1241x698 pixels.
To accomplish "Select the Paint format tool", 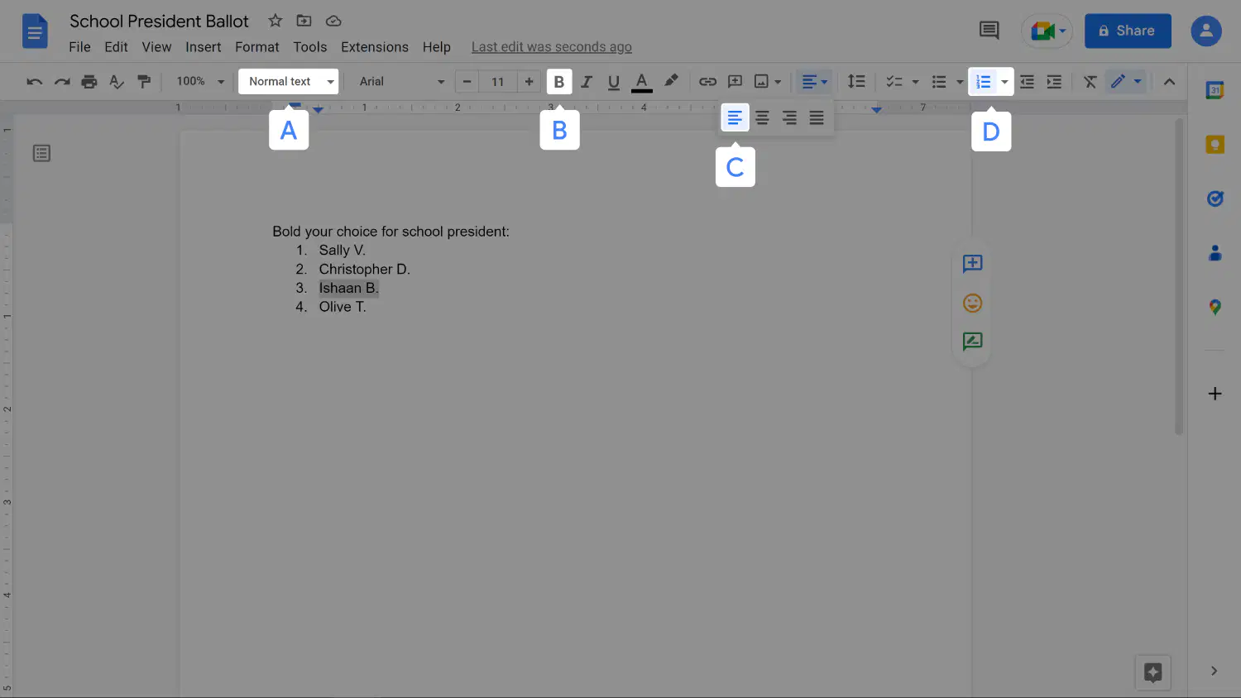I will tap(144, 82).
